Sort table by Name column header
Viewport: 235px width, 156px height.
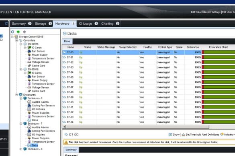[71, 47]
